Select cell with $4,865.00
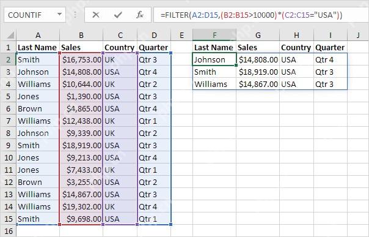 click(81, 109)
